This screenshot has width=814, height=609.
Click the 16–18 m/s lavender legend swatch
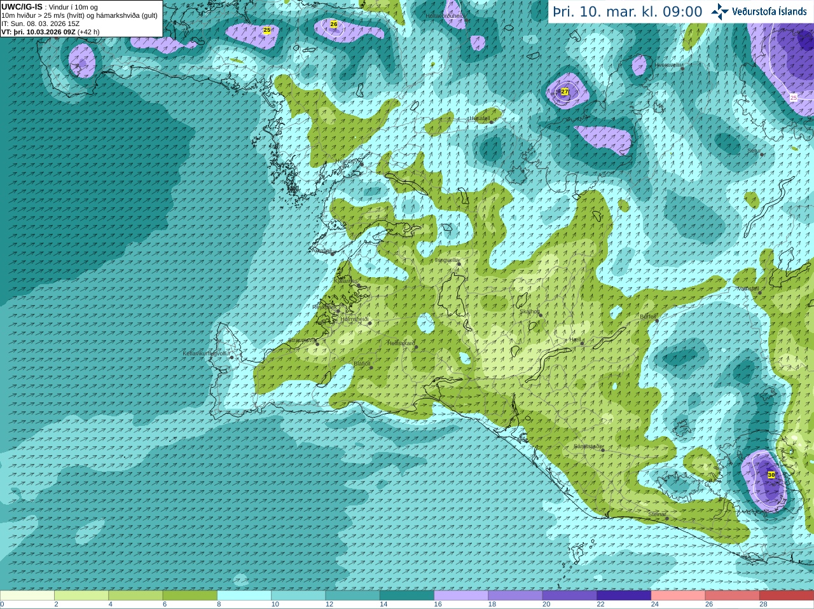(x=461, y=596)
